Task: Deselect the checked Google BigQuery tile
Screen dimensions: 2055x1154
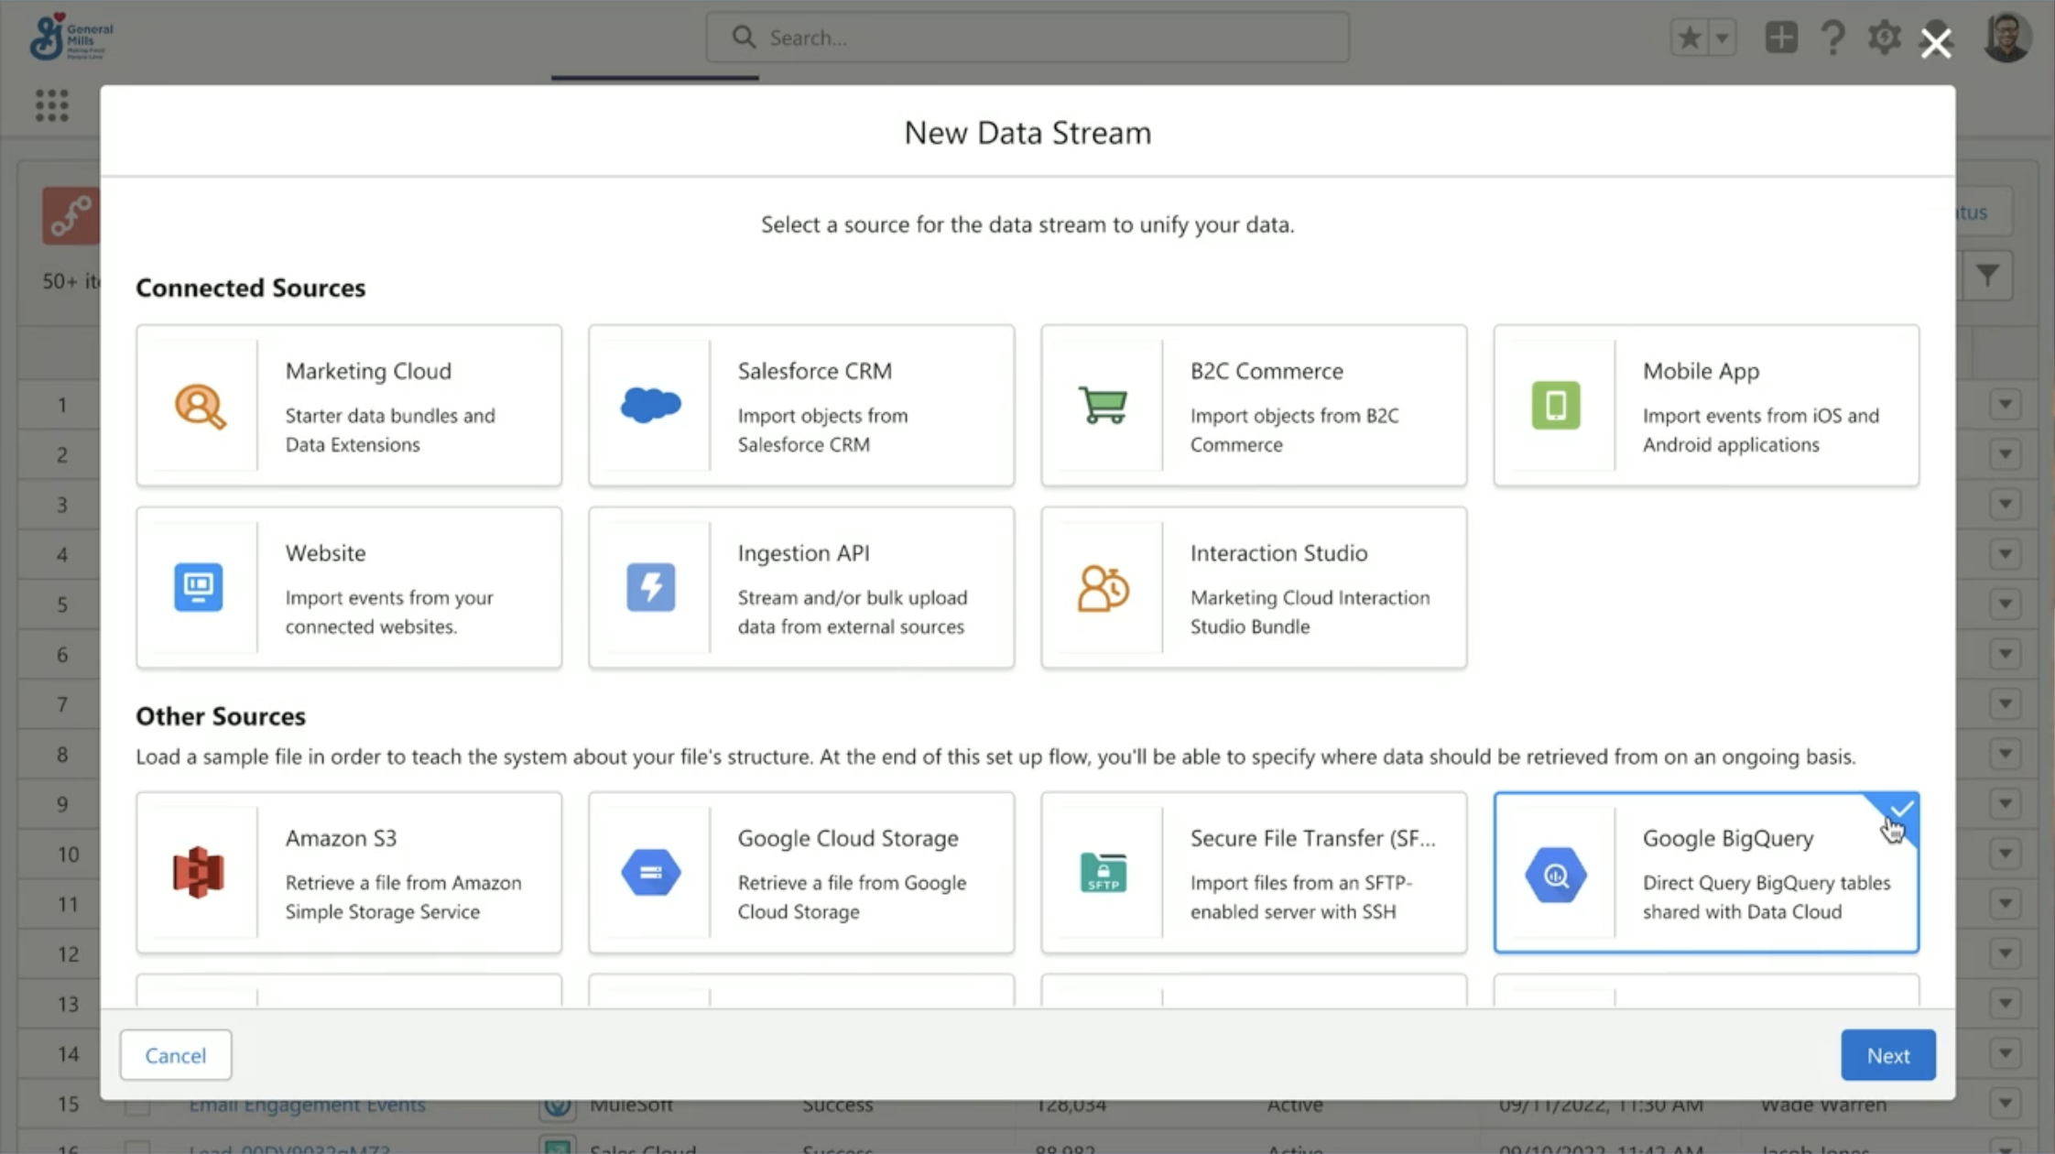Action: coord(1705,872)
